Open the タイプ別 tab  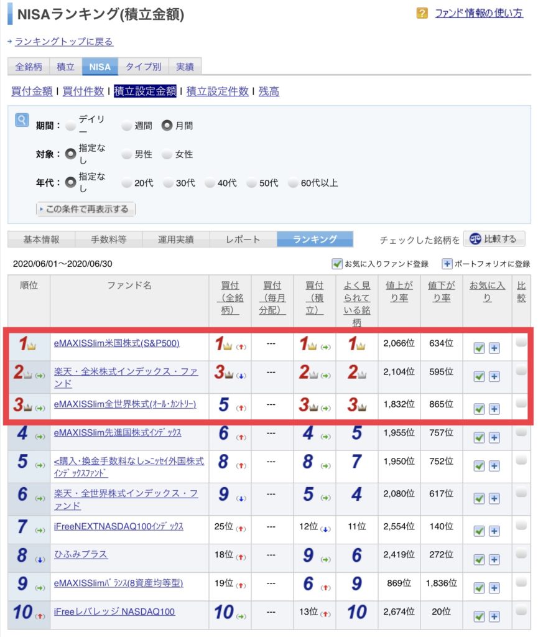coord(143,67)
